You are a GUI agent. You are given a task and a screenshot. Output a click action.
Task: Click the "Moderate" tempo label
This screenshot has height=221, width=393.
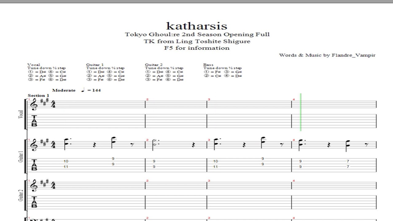[x=64, y=90]
